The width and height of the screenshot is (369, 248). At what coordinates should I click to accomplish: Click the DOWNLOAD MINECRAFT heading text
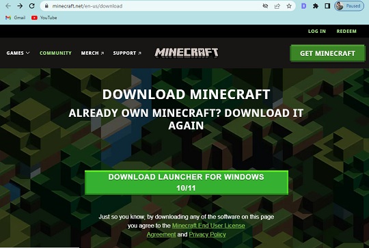click(x=186, y=94)
